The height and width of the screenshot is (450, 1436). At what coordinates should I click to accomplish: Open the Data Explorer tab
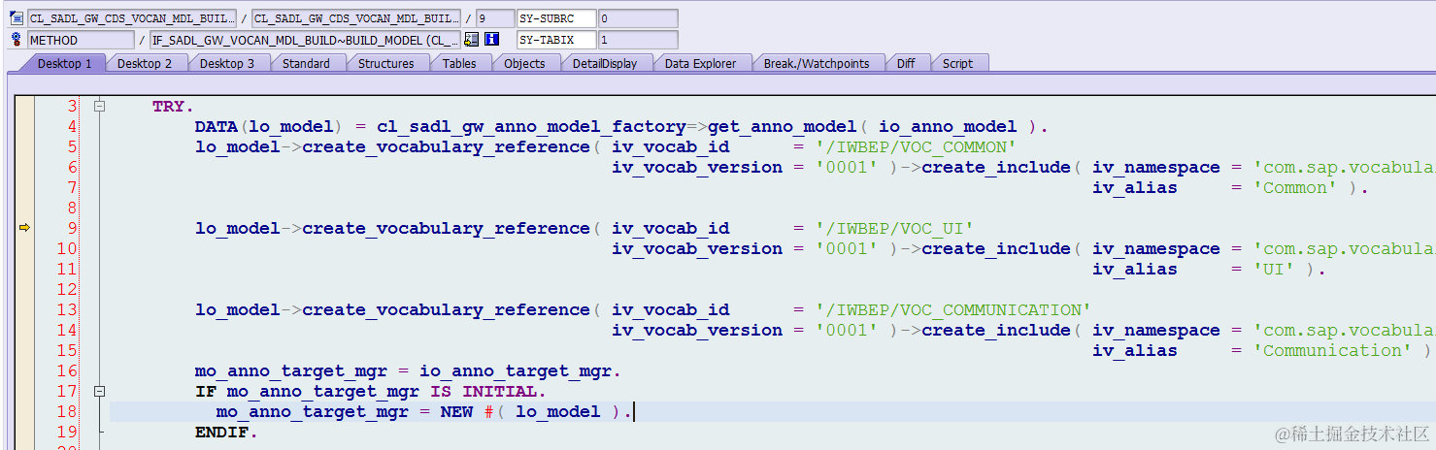click(x=700, y=63)
